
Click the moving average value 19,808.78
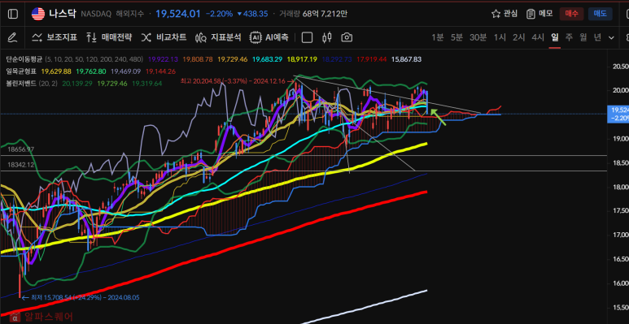tap(198, 59)
